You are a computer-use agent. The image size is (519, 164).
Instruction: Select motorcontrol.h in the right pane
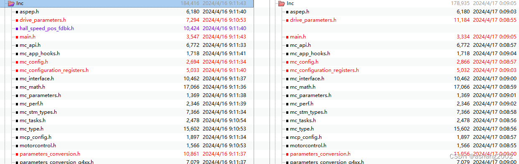308,146
